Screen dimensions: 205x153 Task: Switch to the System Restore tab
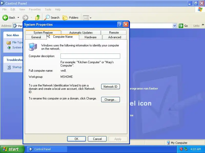(x=43, y=33)
